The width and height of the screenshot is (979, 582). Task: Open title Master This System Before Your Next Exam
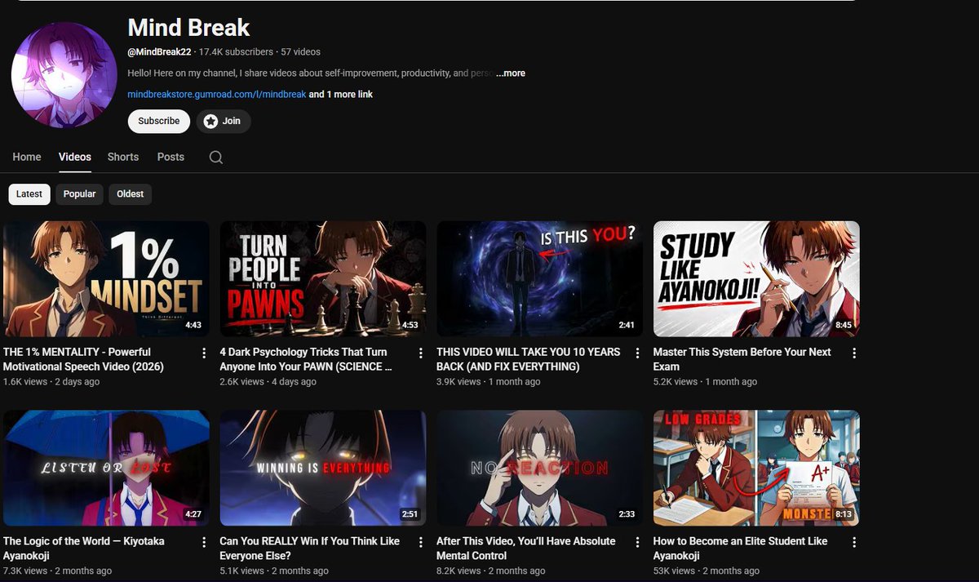[742, 359]
